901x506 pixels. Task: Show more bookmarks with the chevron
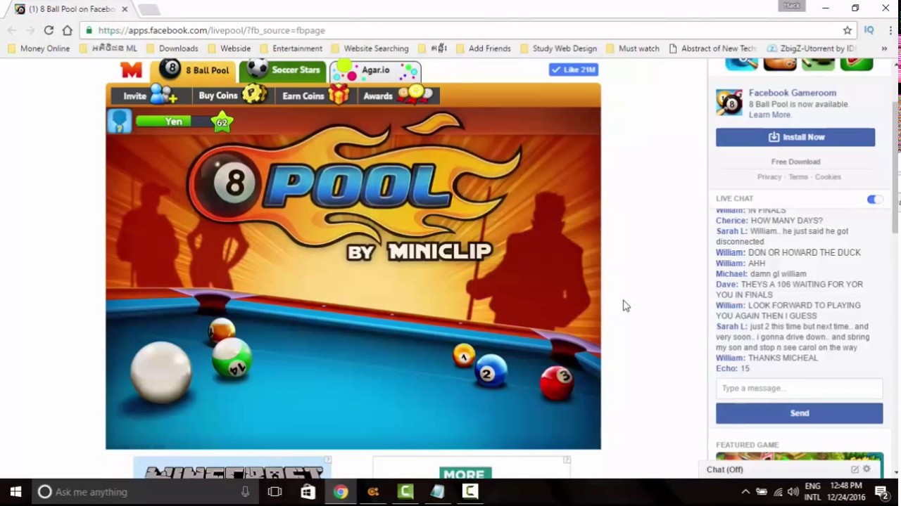coord(884,48)
